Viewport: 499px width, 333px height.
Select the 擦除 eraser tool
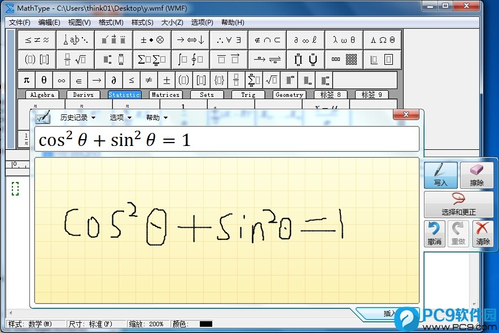tap(478, 175)
